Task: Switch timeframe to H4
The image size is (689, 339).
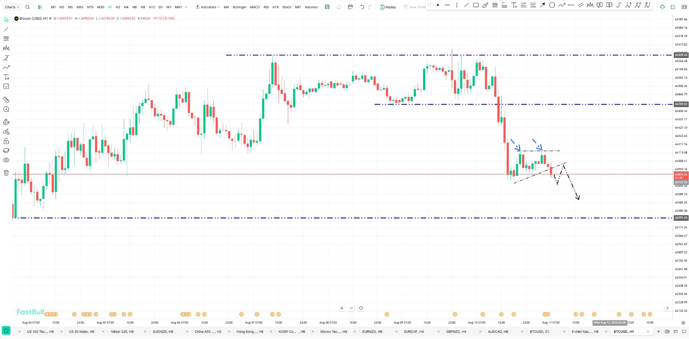Action: pyautogui.click(x=126, y=7)
